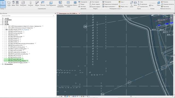Expand the 05_Annotation folder
This screenshot has height=98, width=175.
coord(1,64)
